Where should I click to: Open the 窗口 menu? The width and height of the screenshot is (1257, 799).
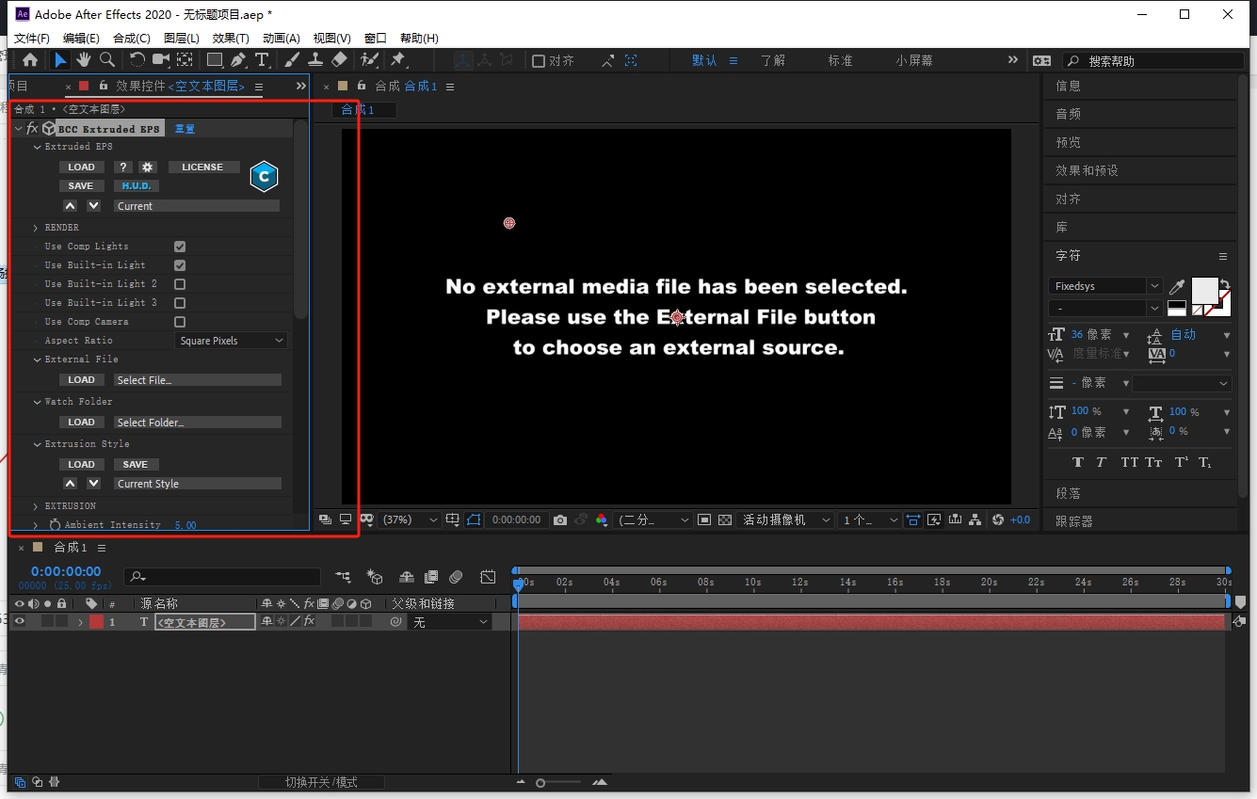point(376,38)
